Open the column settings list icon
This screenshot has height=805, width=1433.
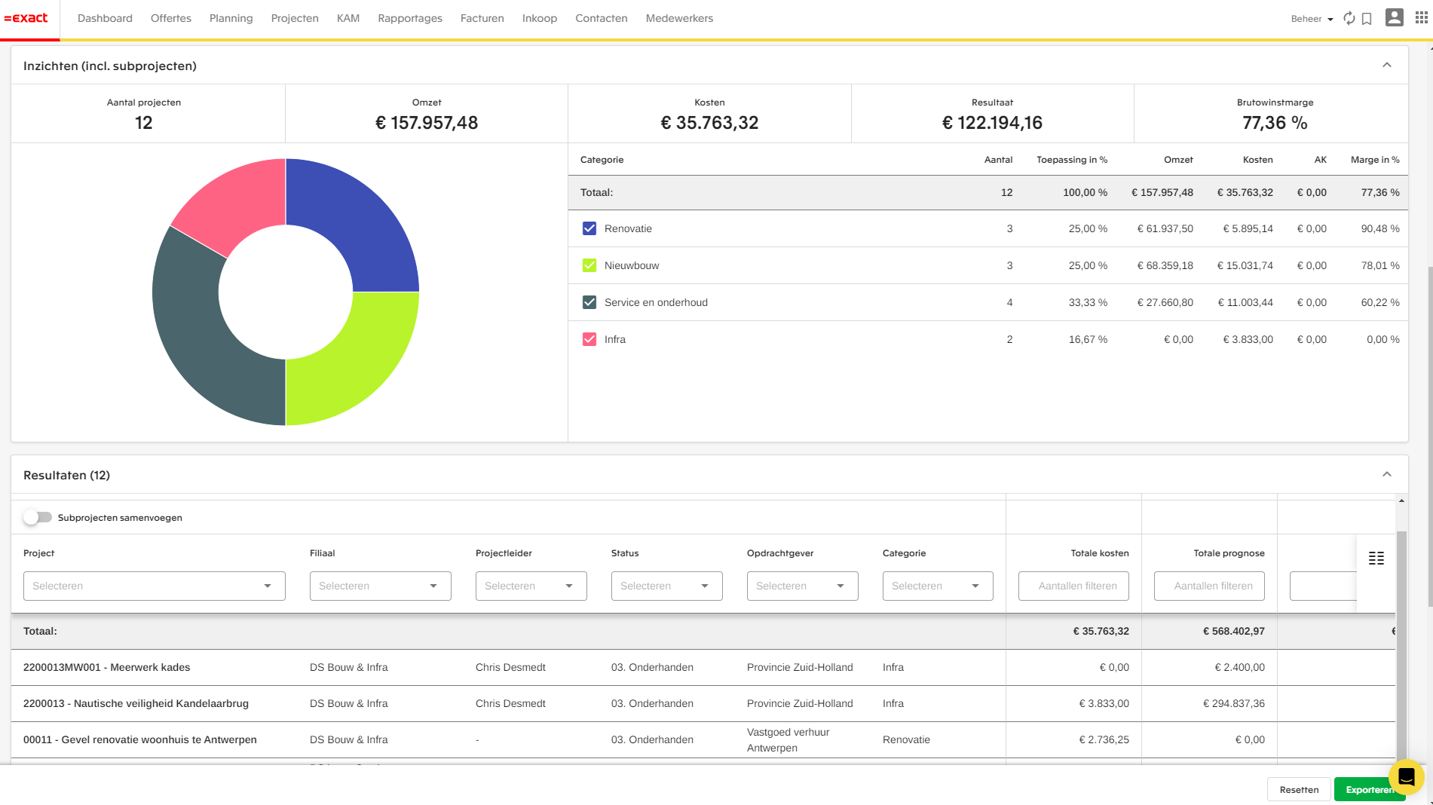tap(1376, 558)
